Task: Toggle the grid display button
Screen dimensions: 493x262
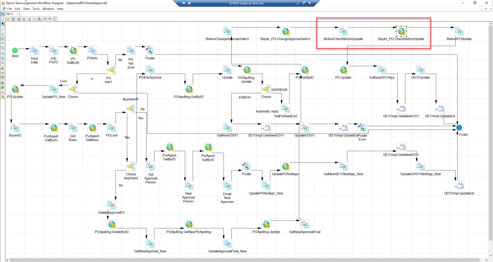Action: pos(3,14)
